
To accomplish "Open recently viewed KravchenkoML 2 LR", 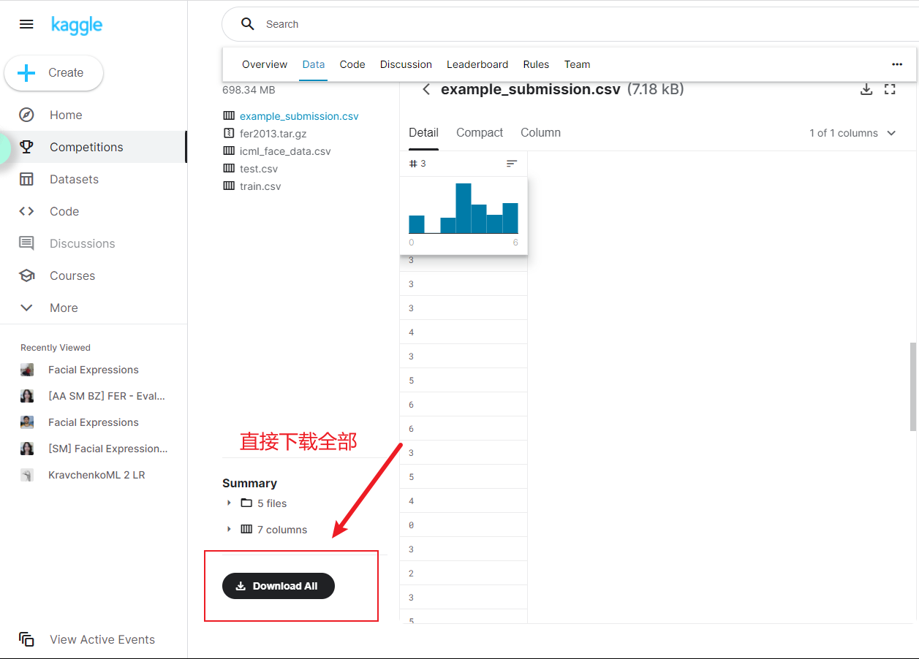I will click(97, 475).
